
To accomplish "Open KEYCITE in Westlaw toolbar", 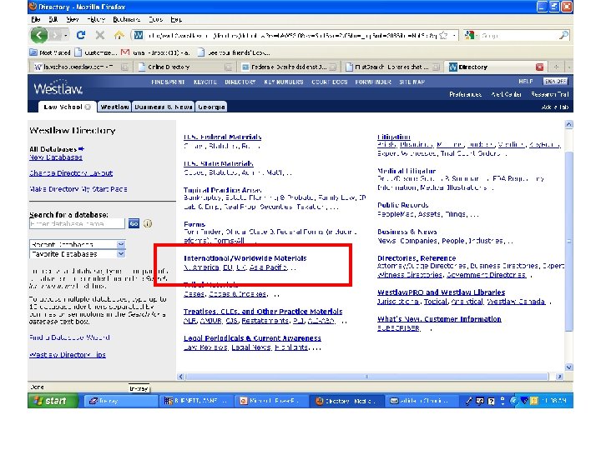I will coord(205,82).
